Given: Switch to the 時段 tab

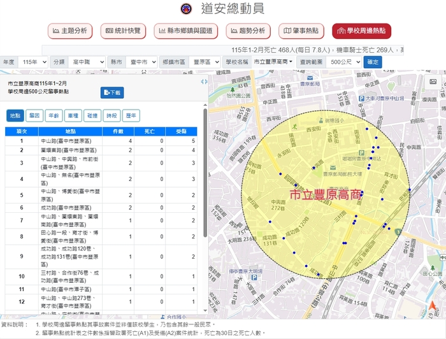Looking at the screenshot, I should click(x=111, y=115).
